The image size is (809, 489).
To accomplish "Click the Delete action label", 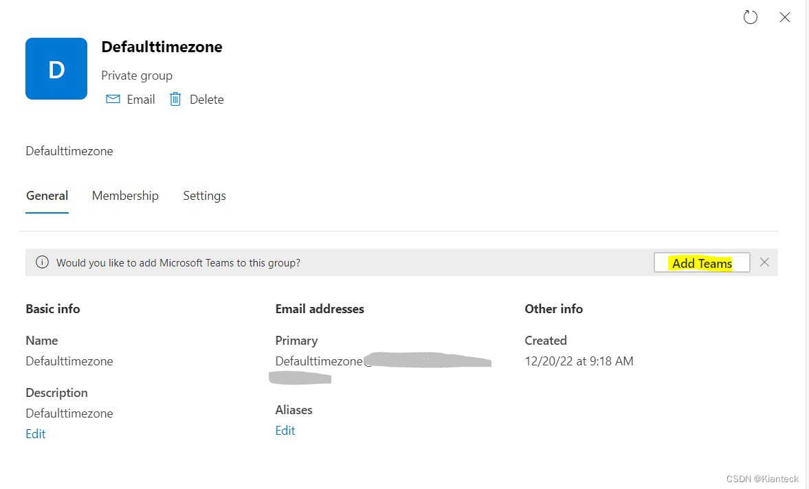I will [x=206, y=100].
